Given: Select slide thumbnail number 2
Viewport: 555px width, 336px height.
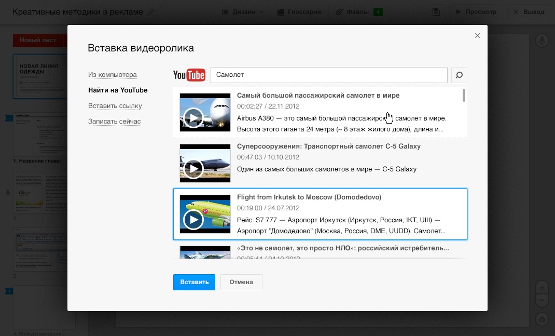Looking at the screenshot, I should click(40, 192).
